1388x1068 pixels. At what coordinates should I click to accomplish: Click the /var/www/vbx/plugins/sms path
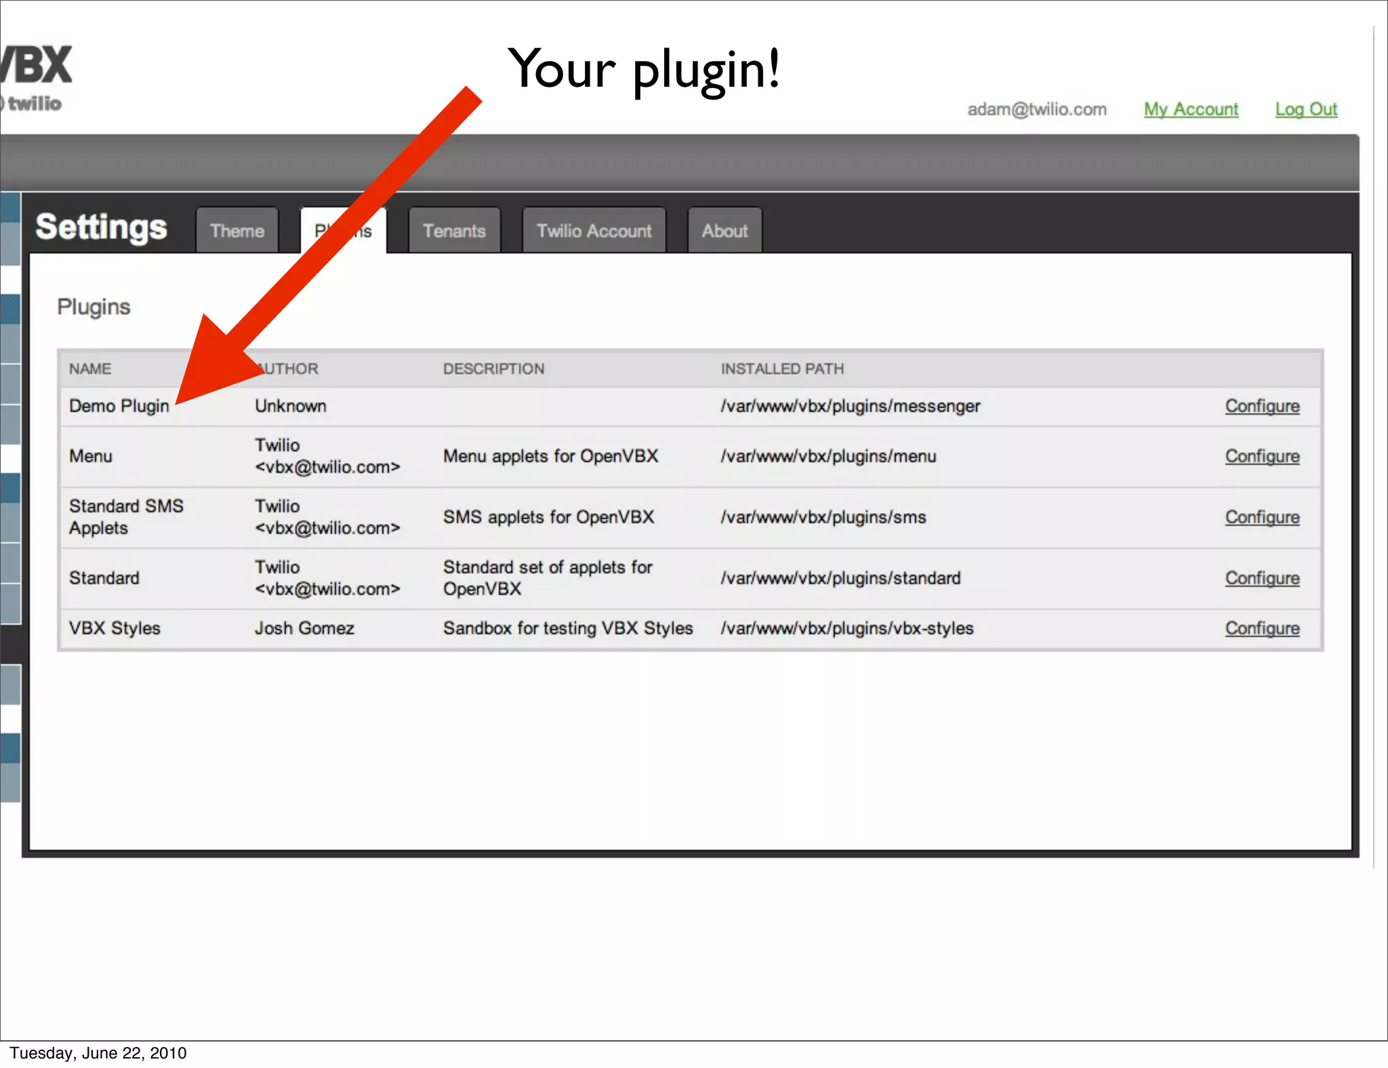[823, 517]
